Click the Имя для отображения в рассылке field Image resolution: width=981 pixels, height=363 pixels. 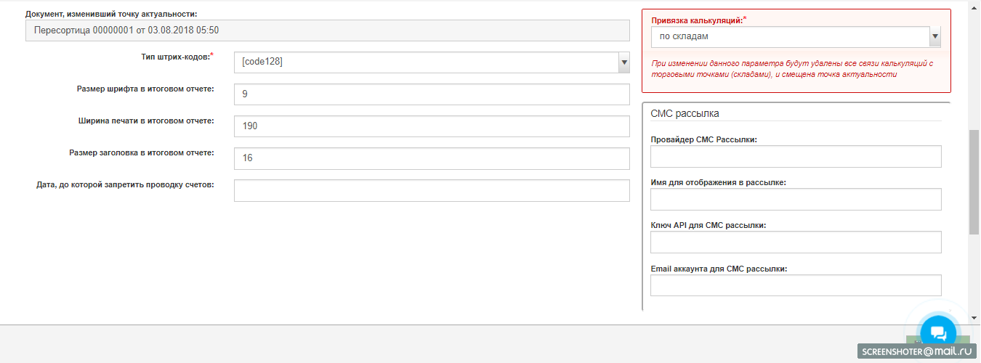click(796, 200)
